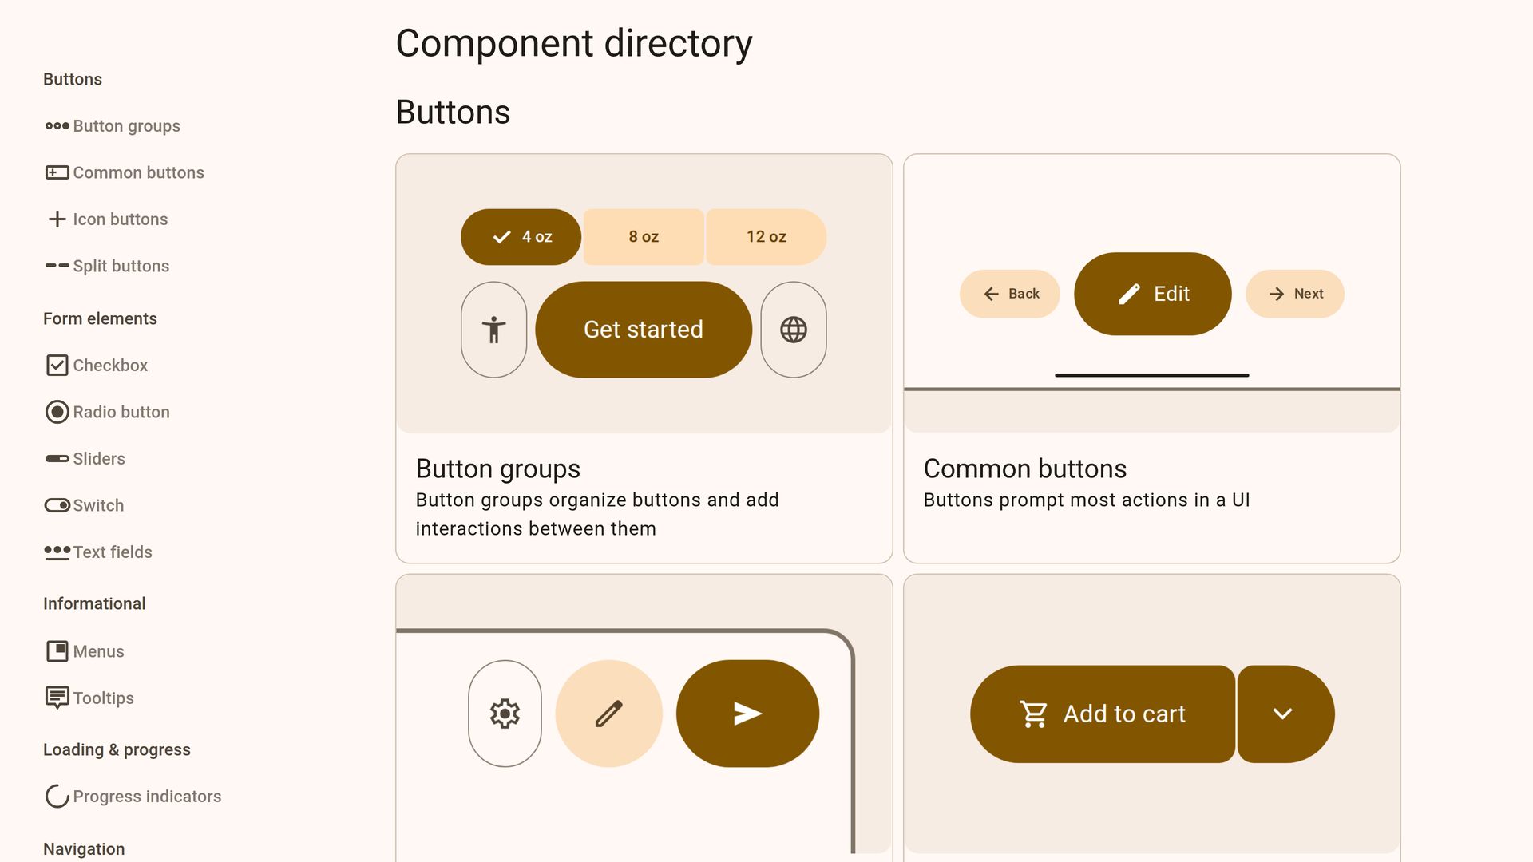This screenshot has height=862, width=1533.
Task: Click the send arrow icon button
Action: coord(747,714)
